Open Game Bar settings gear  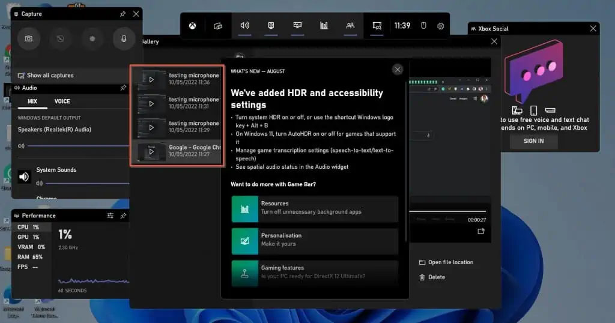[441, 26]
